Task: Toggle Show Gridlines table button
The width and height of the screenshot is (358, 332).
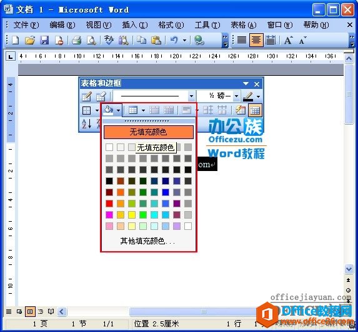Action: 255,111
